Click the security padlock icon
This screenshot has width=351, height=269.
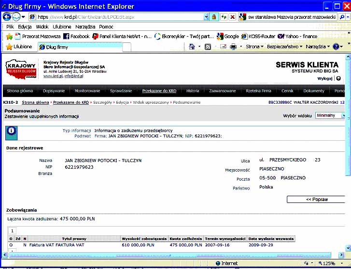[214, 17]
